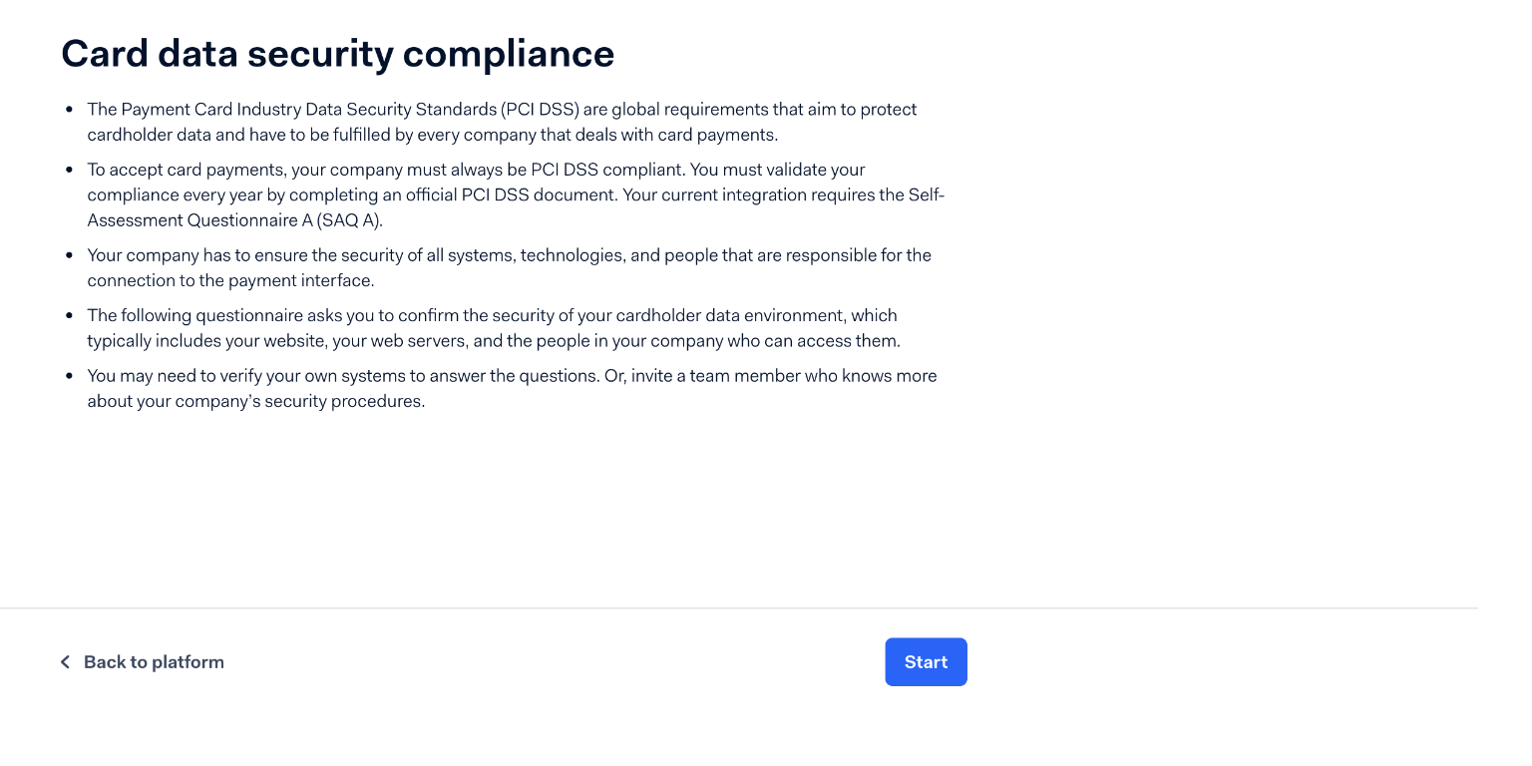
Task: Click the paragraph starting "Your company has to ensure"
Action: [x=509, y=267]
